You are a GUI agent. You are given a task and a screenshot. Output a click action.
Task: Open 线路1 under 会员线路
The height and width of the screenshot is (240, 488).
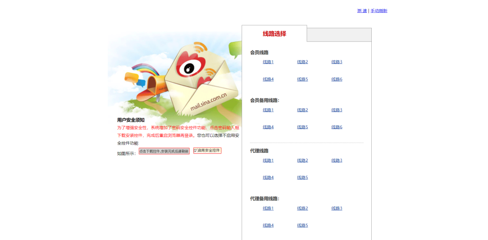[268, 62]
